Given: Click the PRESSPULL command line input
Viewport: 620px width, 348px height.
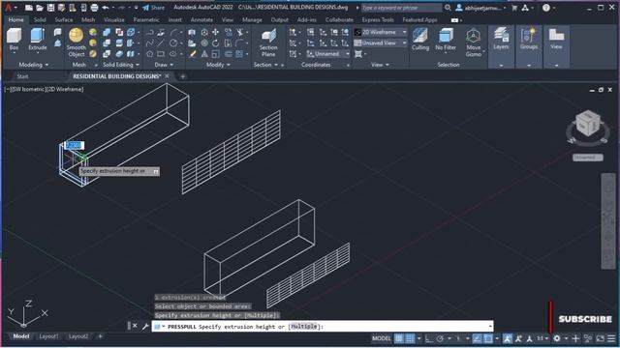Looking at the screenshot, I should point(323,327).
